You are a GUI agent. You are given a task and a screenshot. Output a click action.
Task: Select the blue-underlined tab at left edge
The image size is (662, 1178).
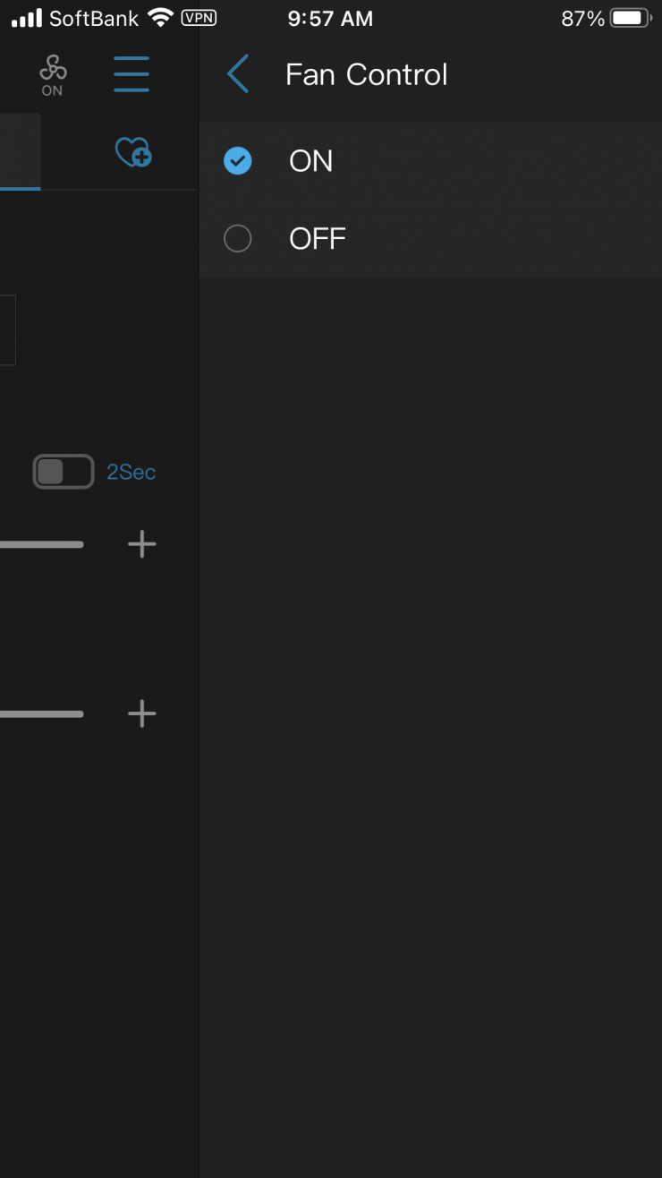[20, 152]
